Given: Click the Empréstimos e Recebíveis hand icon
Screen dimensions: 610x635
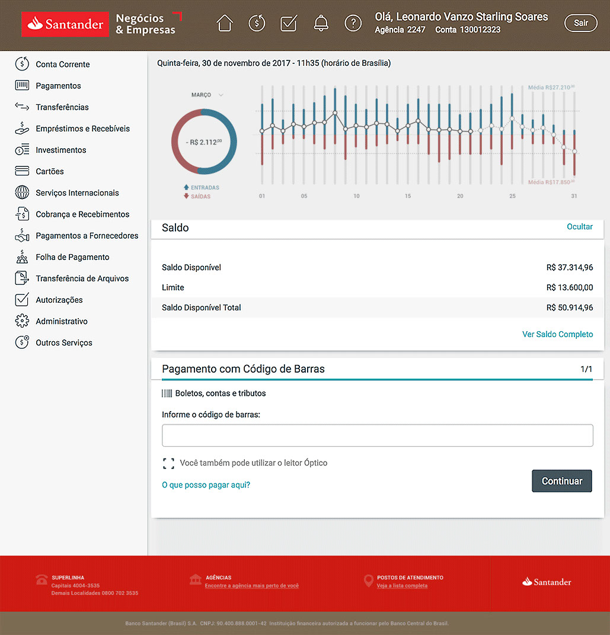Looking at the screenshot, I should coord(22,128).
